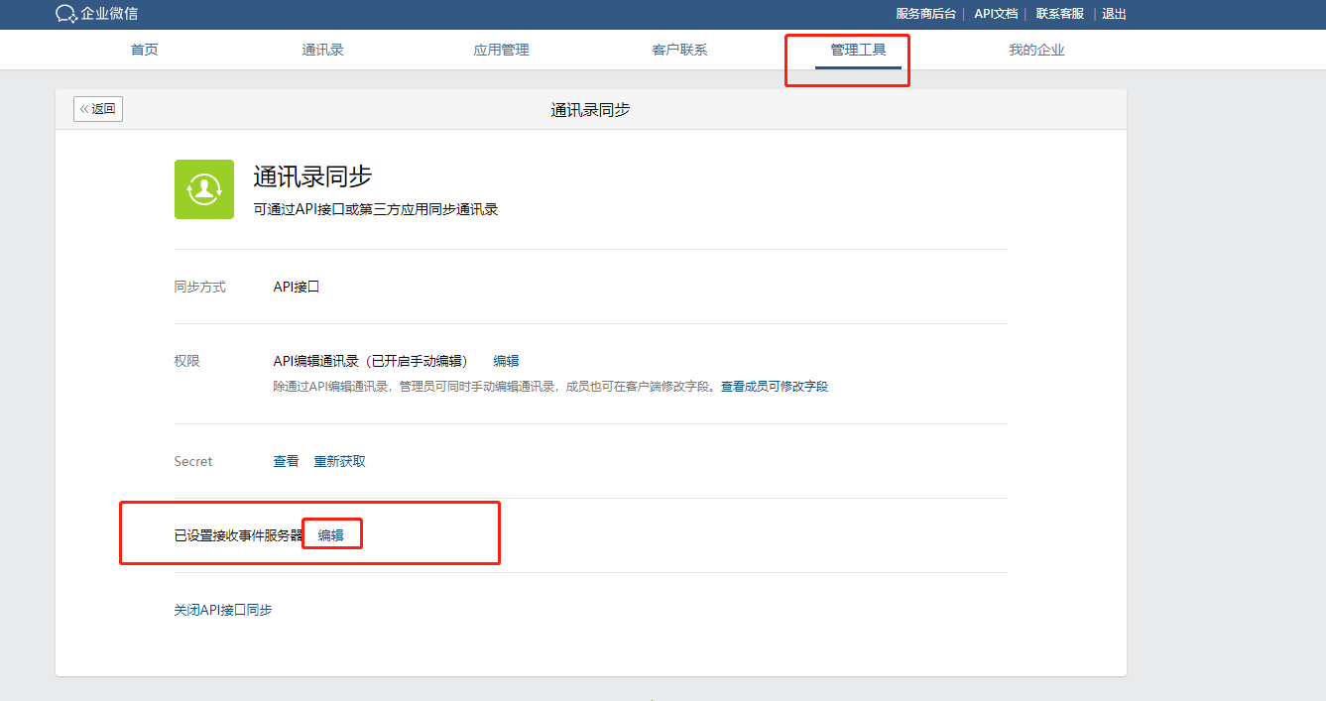Go to the 客户联系 tab

680,50
